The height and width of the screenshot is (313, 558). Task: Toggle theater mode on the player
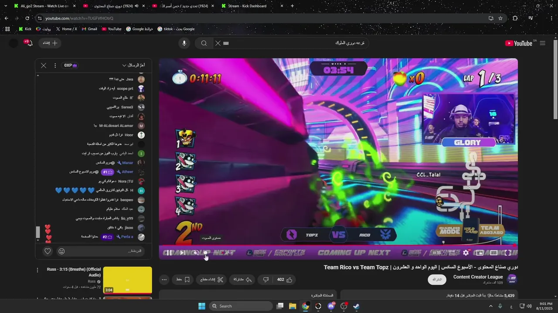493,253
